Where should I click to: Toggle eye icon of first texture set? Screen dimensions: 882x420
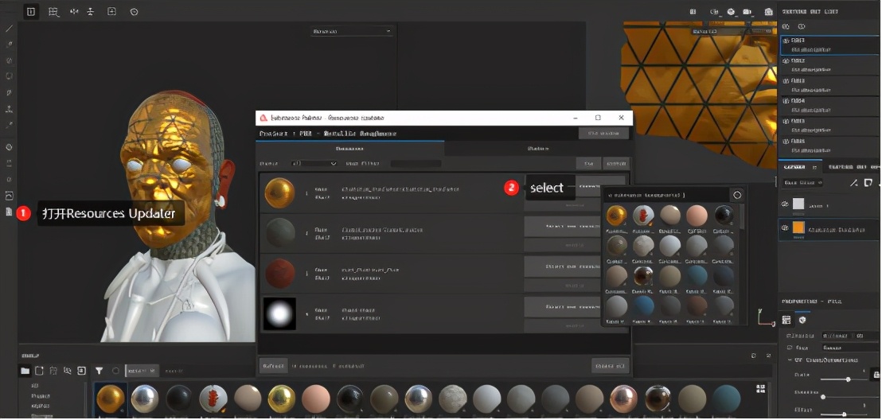tap(786, 41)
